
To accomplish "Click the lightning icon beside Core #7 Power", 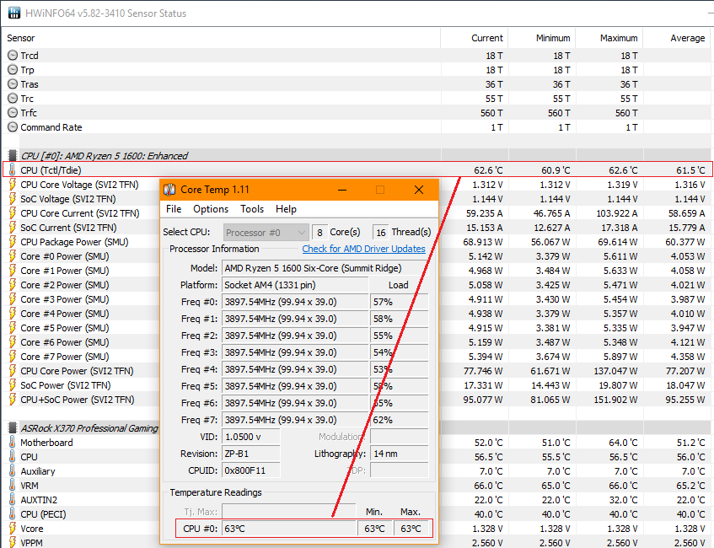I will (13, 357).
